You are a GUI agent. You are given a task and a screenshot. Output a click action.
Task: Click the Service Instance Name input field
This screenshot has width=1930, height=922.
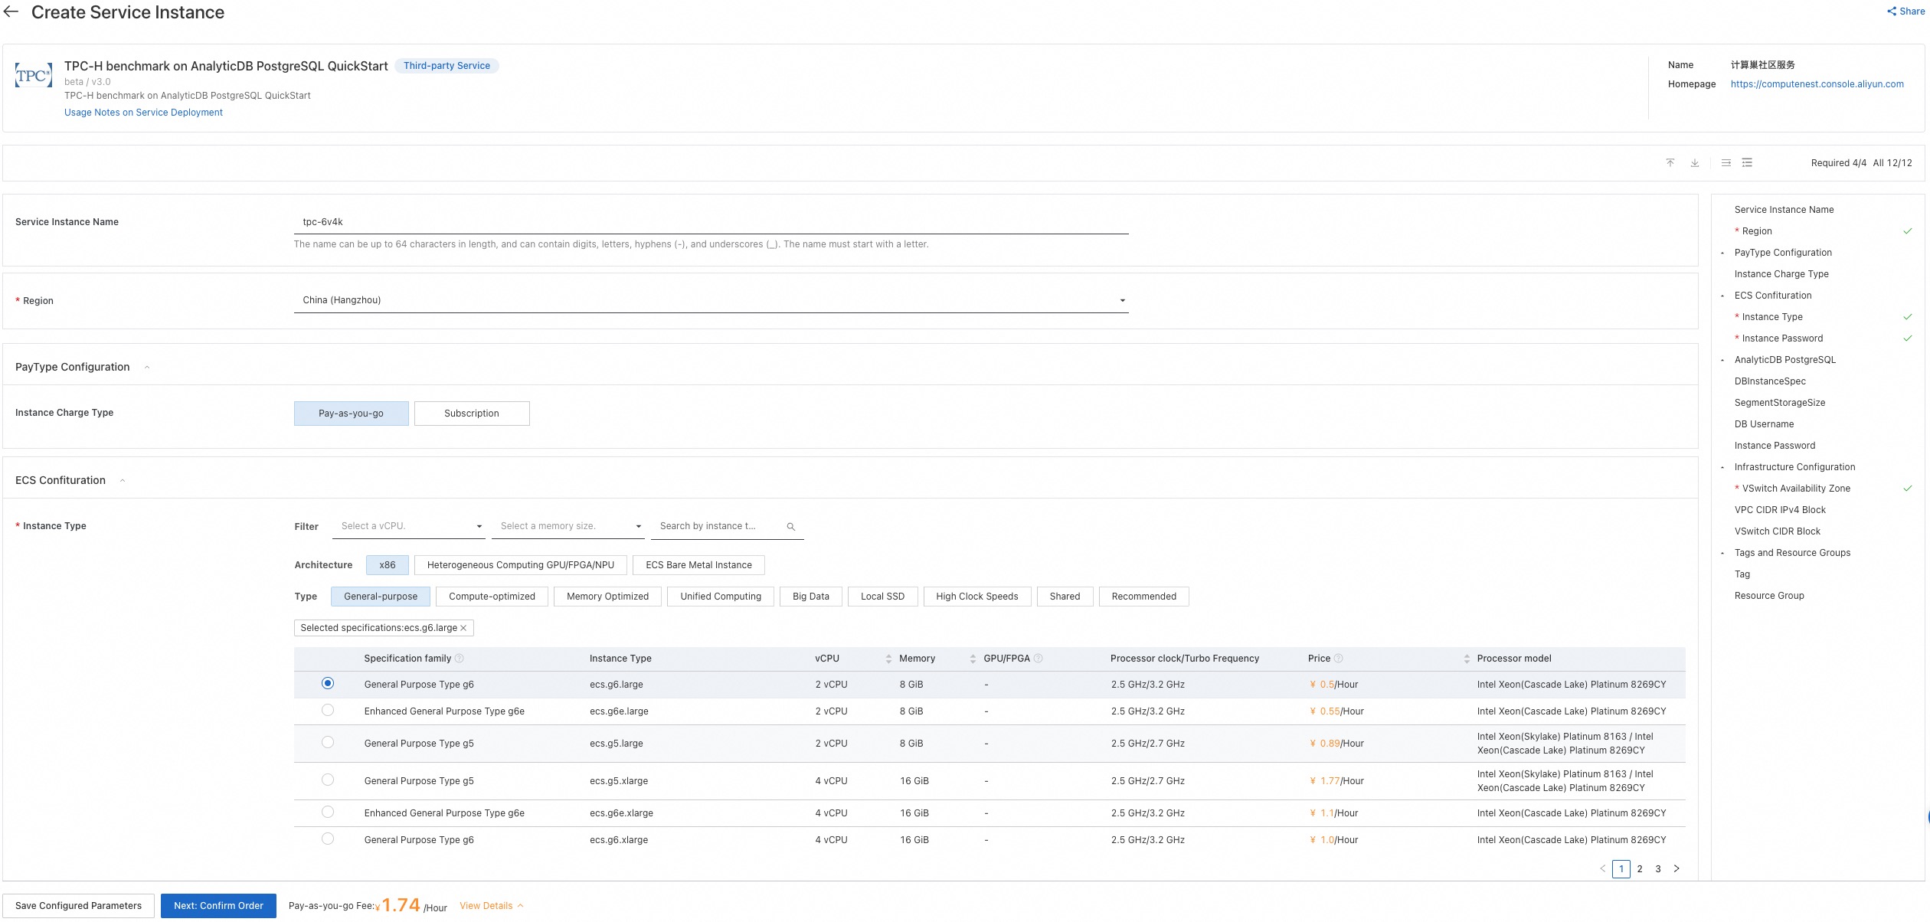[x=711, y=222]
